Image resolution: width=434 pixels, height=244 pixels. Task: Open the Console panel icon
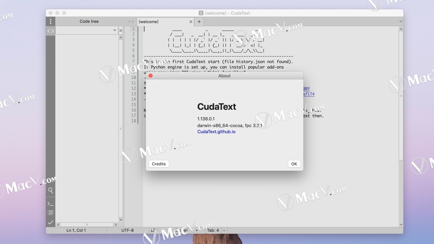pos(51,203)
